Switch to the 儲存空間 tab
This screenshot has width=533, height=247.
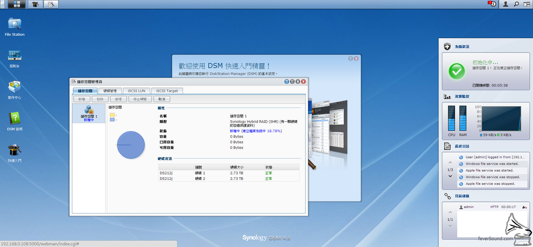click(85, 91)
